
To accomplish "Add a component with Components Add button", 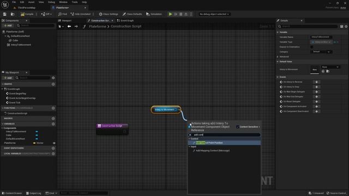I will (8, 26).
